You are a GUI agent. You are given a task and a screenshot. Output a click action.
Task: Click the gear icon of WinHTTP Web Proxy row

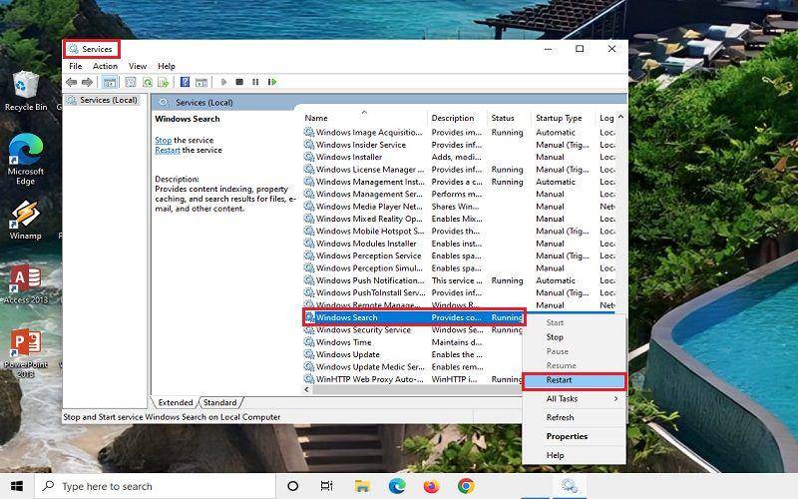(309, 379)
